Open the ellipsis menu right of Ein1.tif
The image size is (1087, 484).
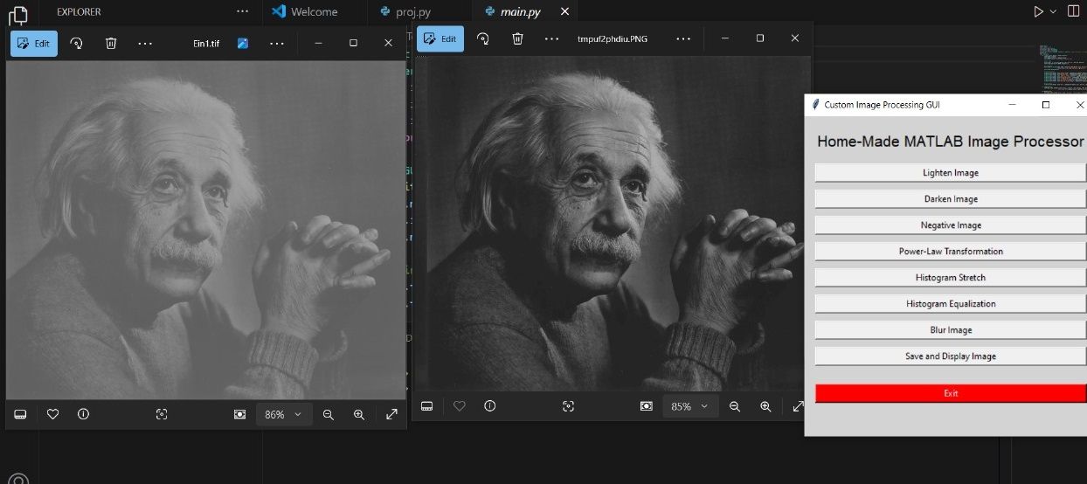[276, 43]
